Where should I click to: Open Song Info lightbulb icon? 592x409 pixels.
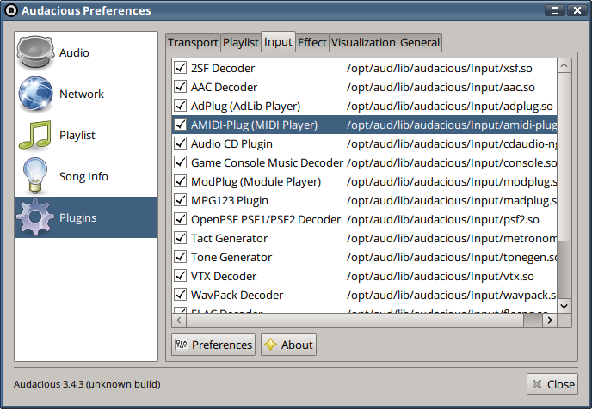point(35,175)
